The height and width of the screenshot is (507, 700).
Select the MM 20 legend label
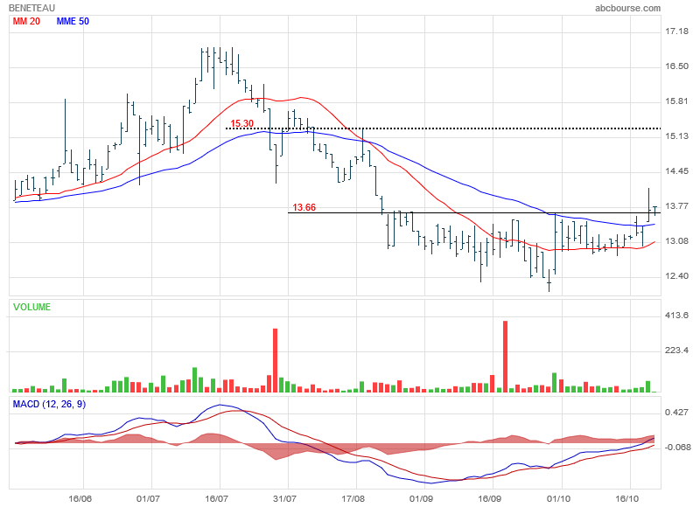[x=26, y=21]
